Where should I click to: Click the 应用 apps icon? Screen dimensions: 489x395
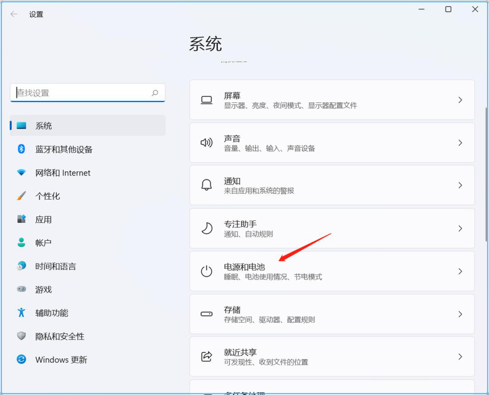(21, 219)
